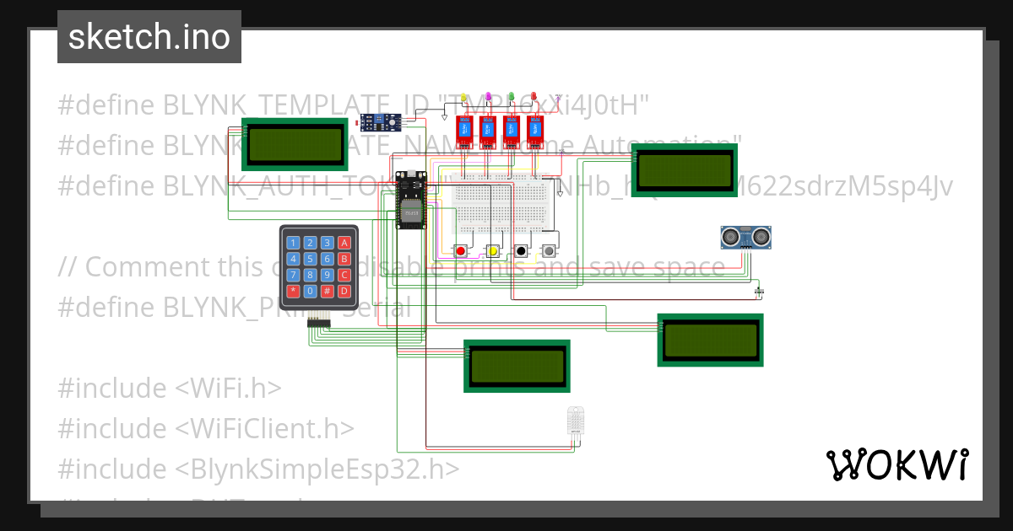Image resolution: width=1013 pixels, height=531 pixels.
Task: Click the green LED
Action: (511, 97)
